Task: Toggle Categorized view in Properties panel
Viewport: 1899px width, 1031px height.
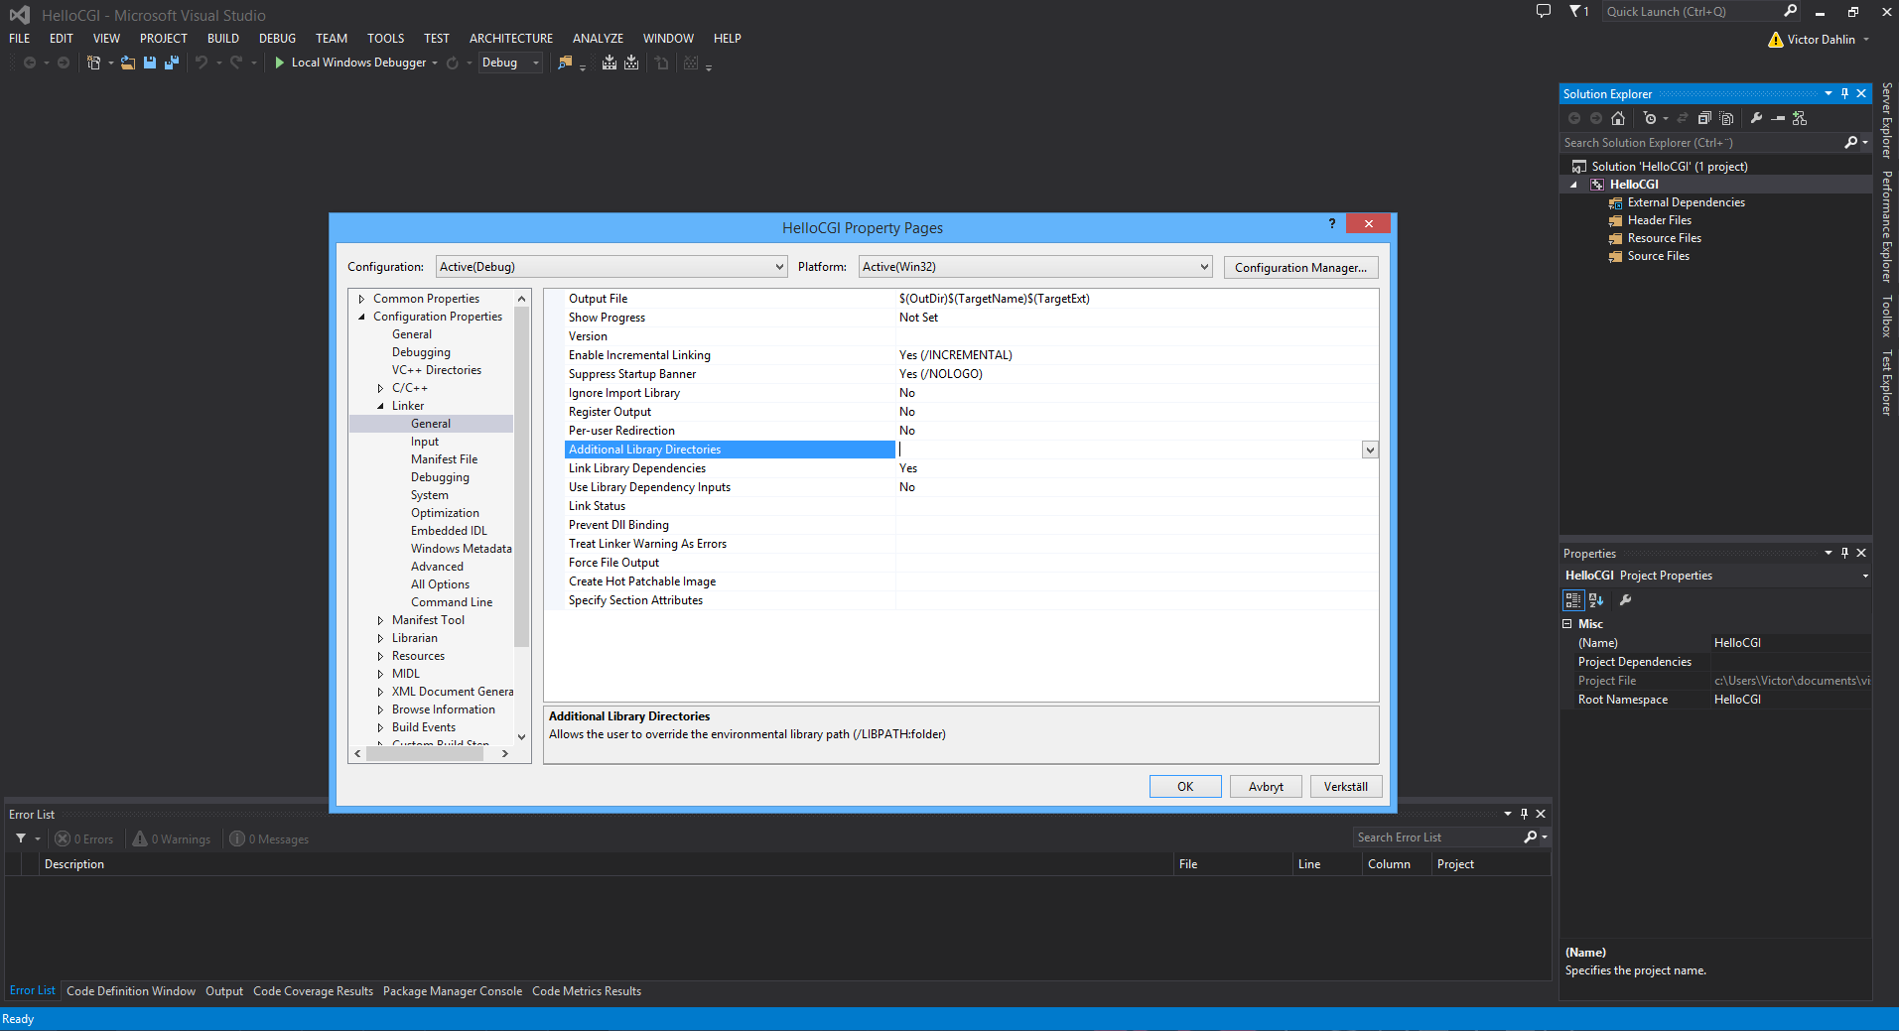Action: [x=1573, y=600]
